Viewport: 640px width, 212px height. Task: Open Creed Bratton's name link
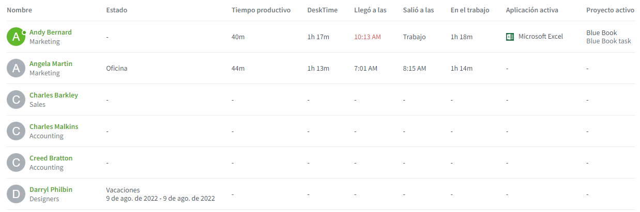[x=51, y=158]
